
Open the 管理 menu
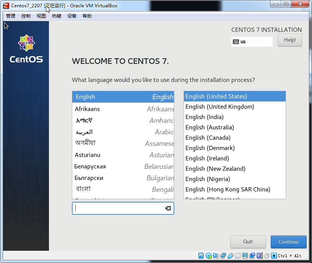point(11,16)
